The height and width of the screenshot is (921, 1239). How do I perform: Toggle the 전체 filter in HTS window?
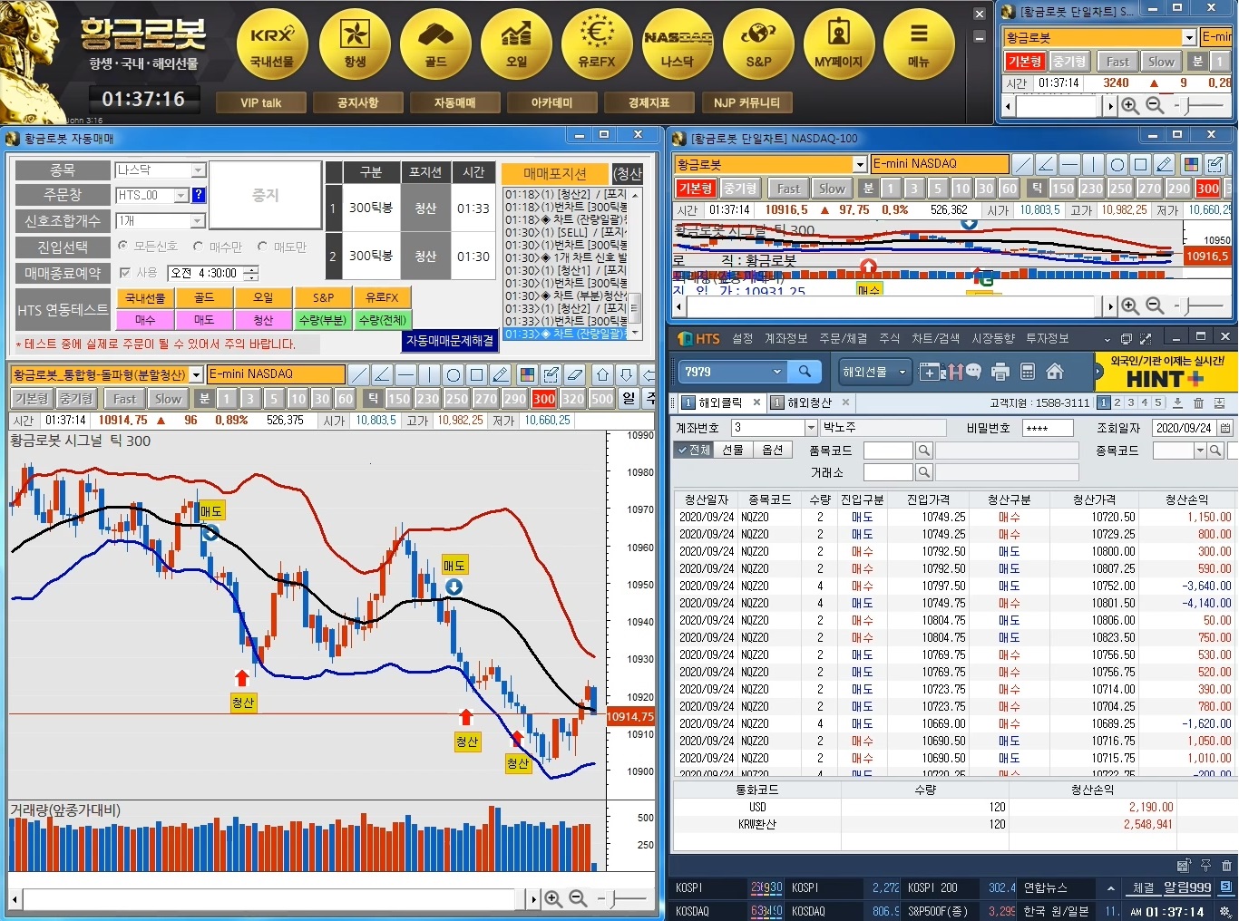pos(693,450)
